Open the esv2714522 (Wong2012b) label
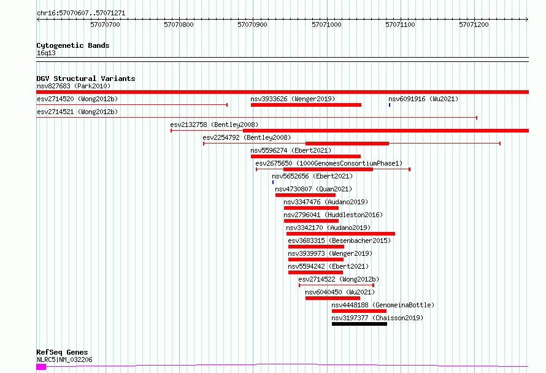The image size is (546, 373). tap(339, 279)
